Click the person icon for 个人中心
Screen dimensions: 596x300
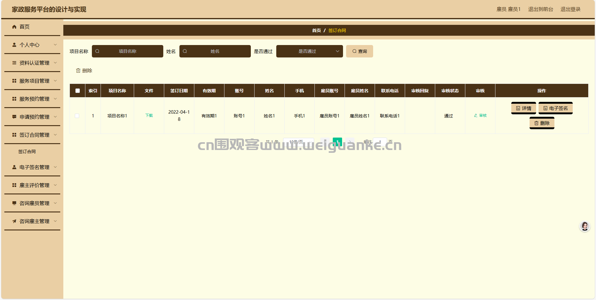(14, 45)
